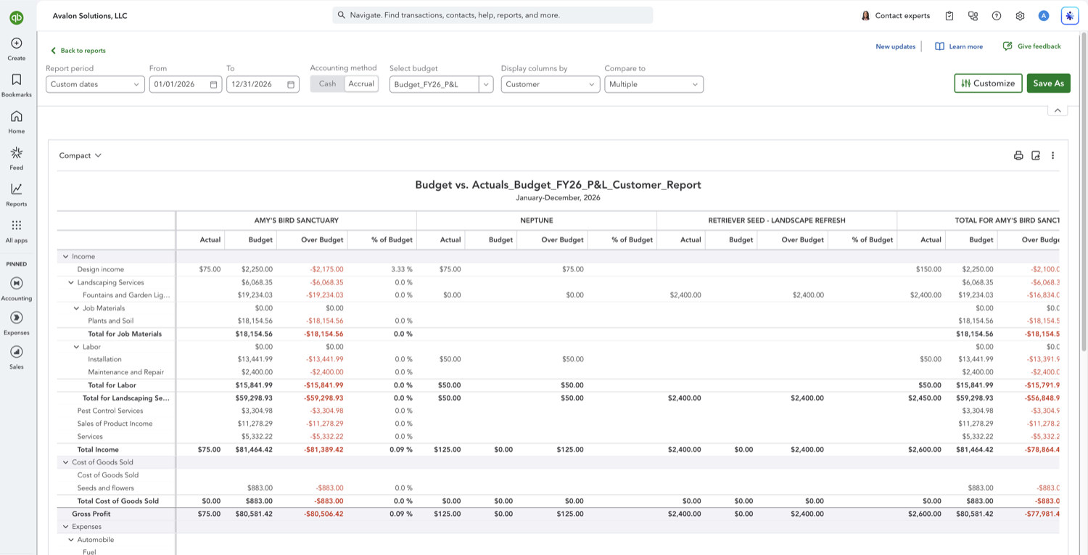The width and height of the screenshot is (1088, 555).
Task: Open the clipboard tasks icon in header
Action: point(949,15)
